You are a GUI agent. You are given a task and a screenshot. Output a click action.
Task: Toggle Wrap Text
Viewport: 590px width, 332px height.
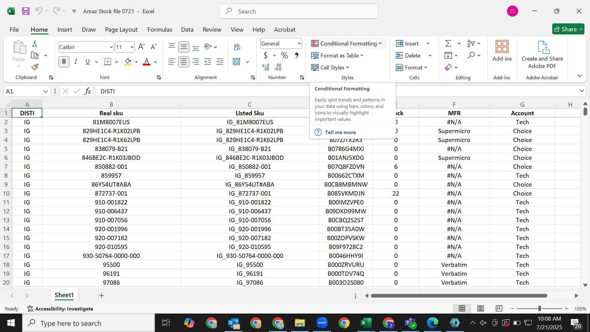[x=237, y=47]
